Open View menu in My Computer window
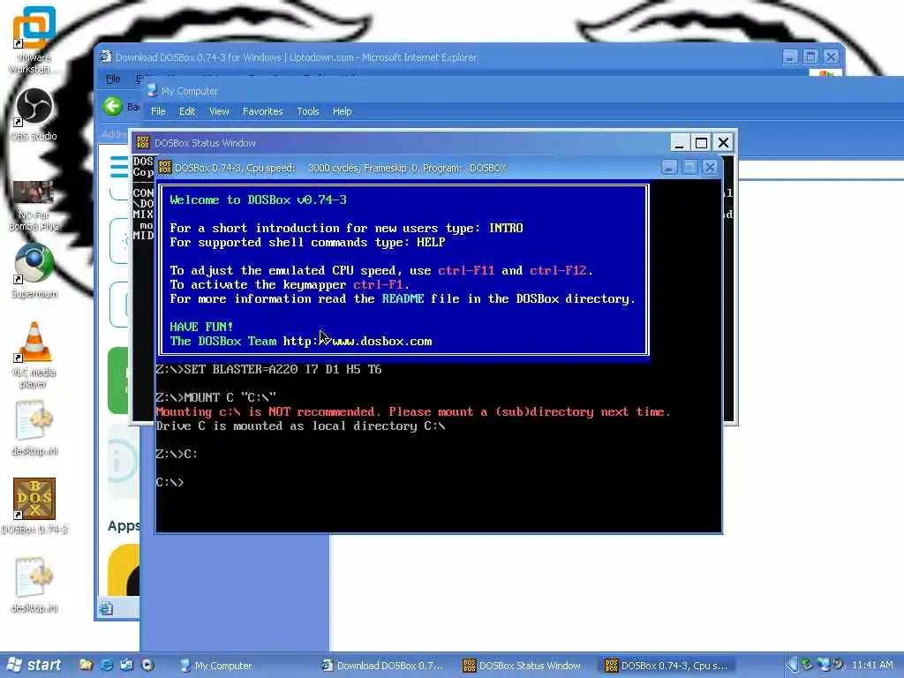Image resolution: width=904 pixels, height=678 pixels. [219, 111]
